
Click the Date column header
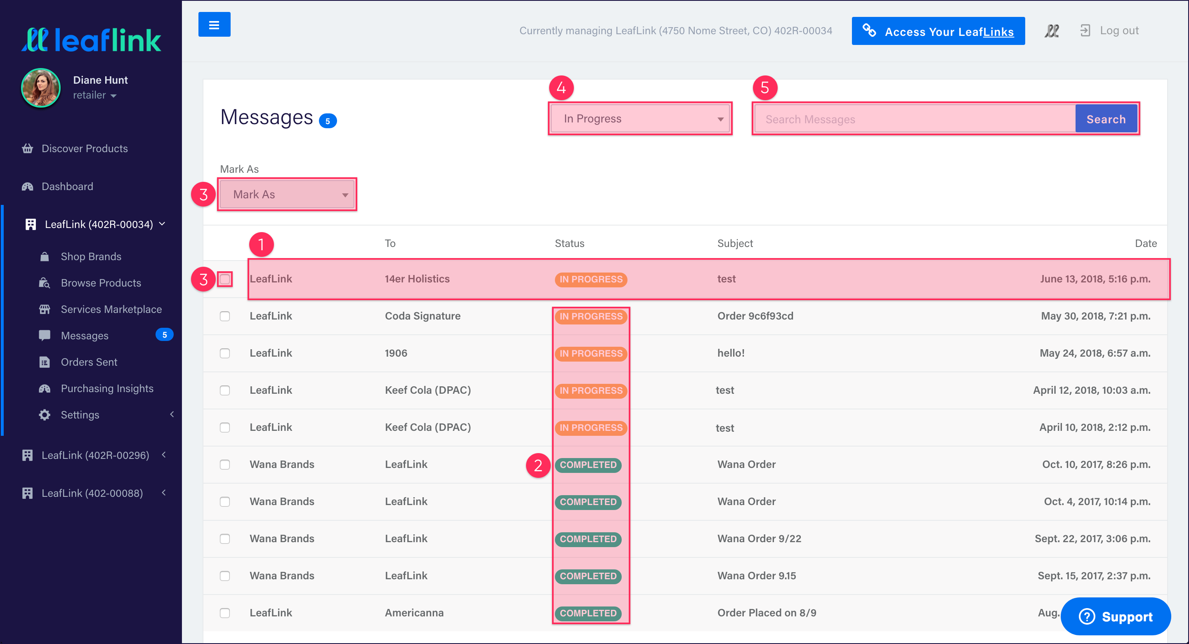click(x=1146, y=244)
